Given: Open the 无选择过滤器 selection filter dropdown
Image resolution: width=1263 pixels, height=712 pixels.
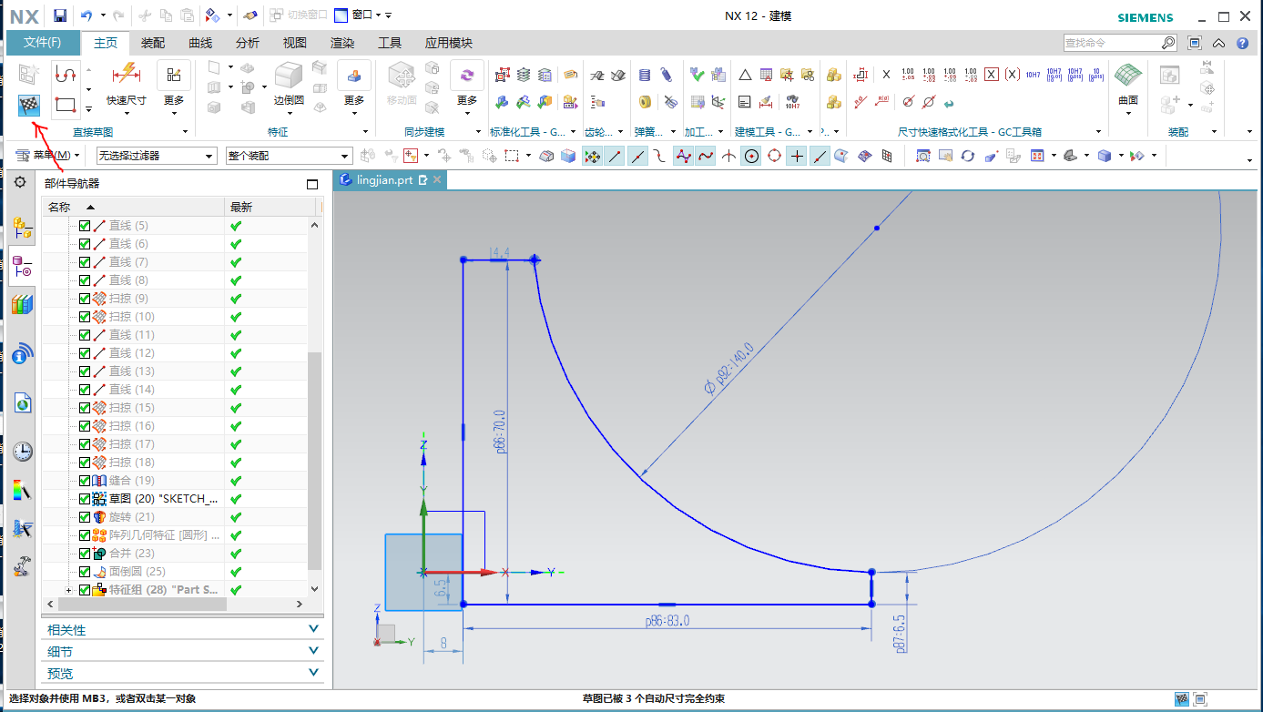Looking at the screenshot, I should pos(157,156).
